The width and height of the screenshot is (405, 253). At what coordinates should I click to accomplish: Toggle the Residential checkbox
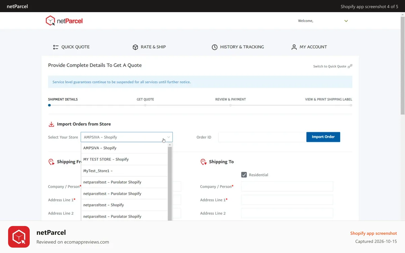coord(244,175)
